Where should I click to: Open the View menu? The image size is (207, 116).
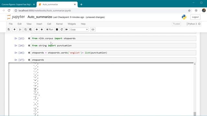click(29, 24)
